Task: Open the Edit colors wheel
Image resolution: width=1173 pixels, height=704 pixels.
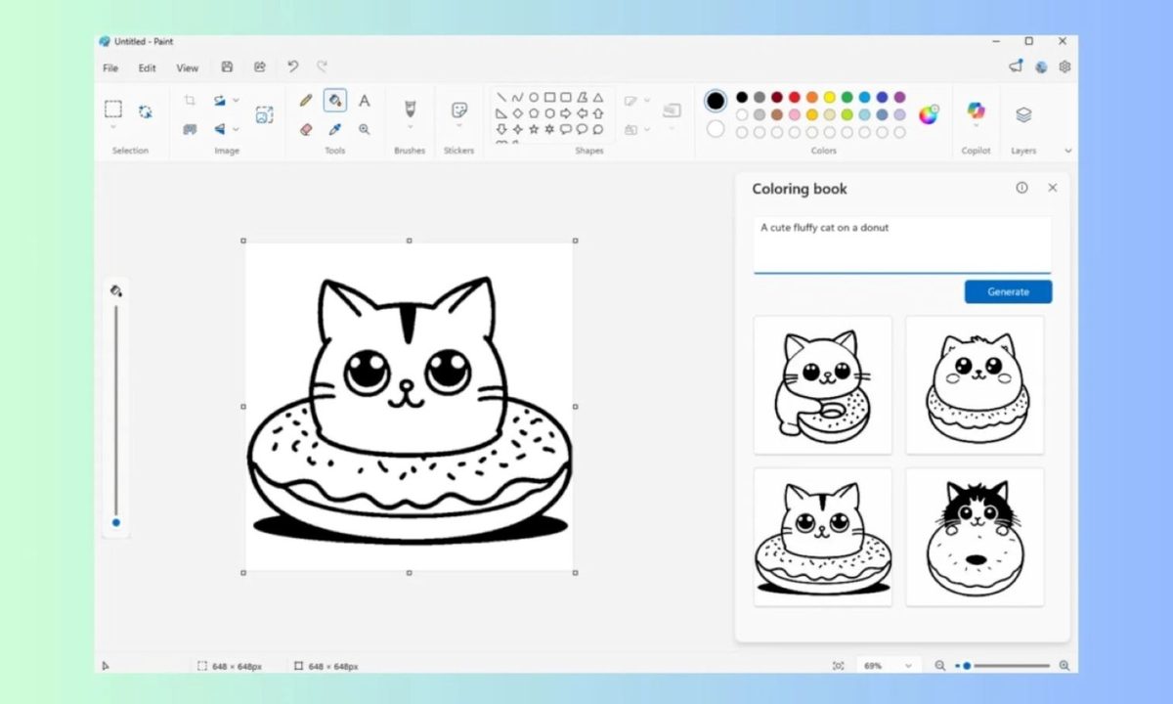Action: click(x=928, y=114)
